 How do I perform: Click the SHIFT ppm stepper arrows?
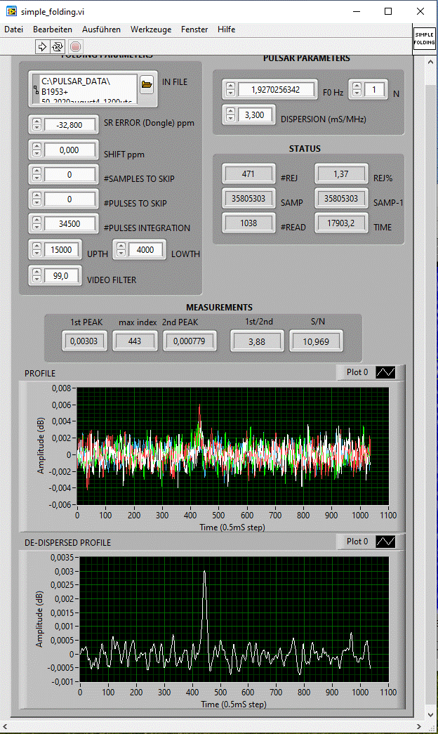point(37,150)
